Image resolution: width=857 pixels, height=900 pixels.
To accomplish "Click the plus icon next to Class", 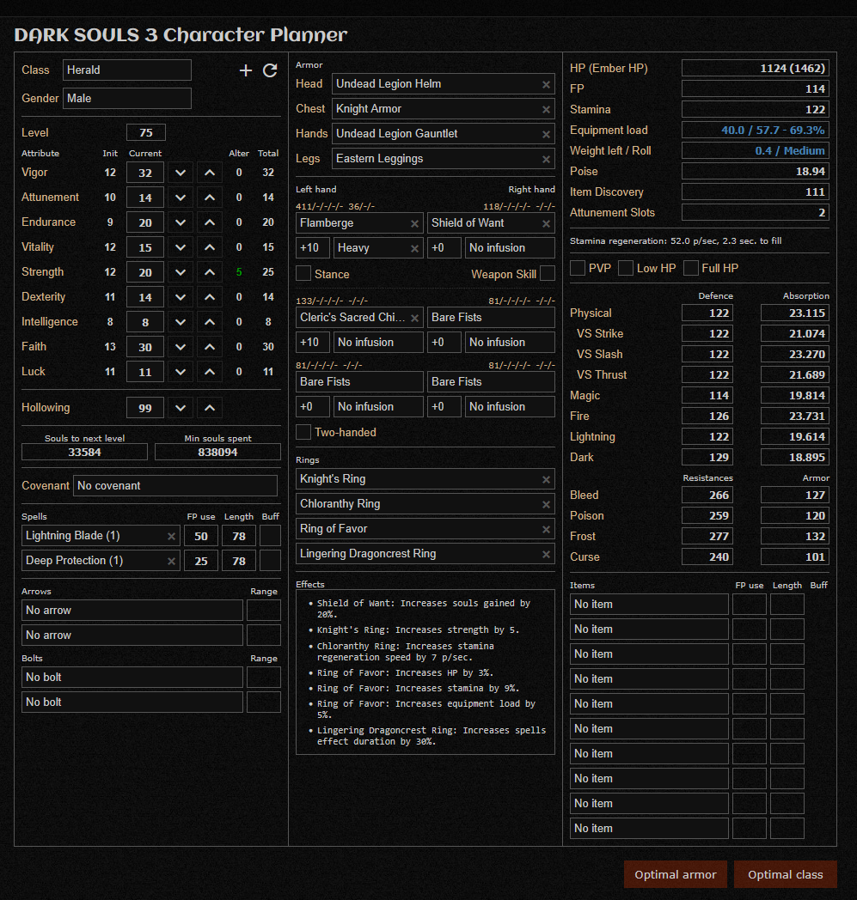I will click(246, 70).
